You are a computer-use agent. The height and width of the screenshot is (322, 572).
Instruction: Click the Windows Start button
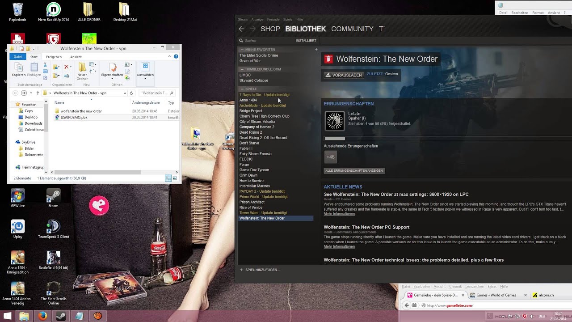coord(7,316)
